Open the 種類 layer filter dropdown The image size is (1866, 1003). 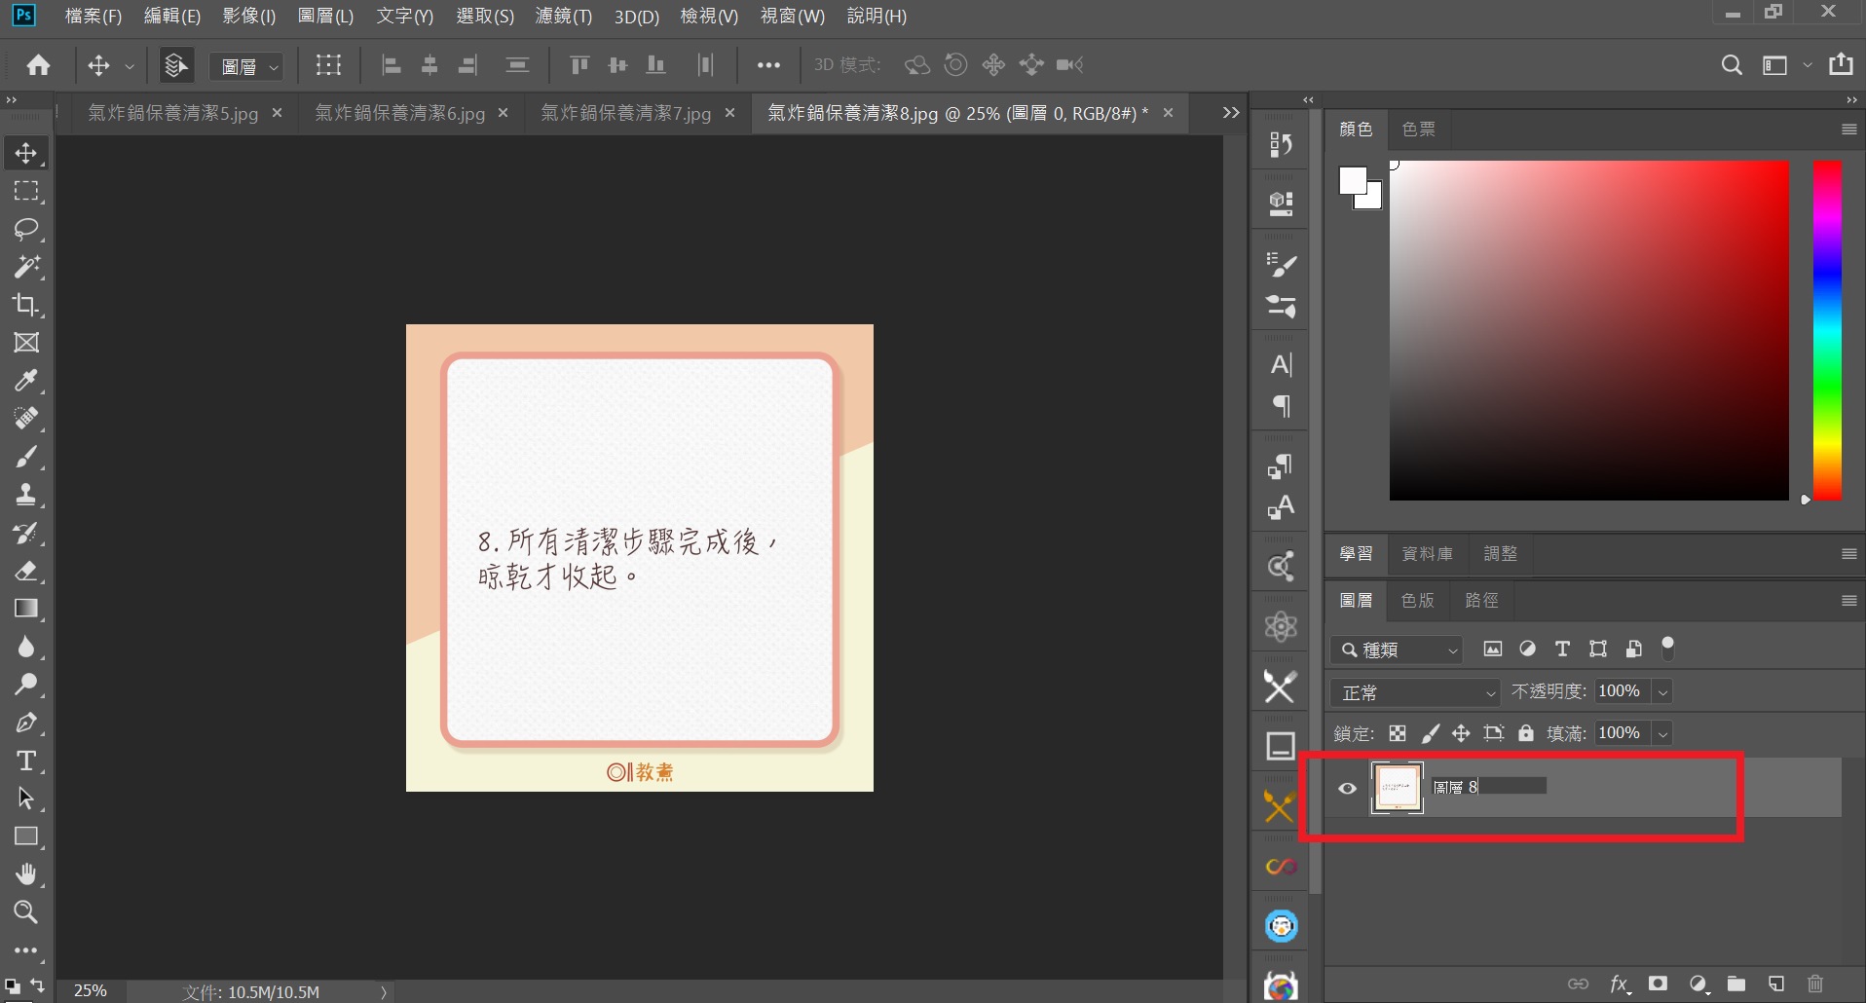[1397, 649]
